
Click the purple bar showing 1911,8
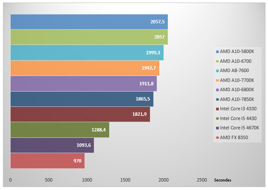point(84,84)
